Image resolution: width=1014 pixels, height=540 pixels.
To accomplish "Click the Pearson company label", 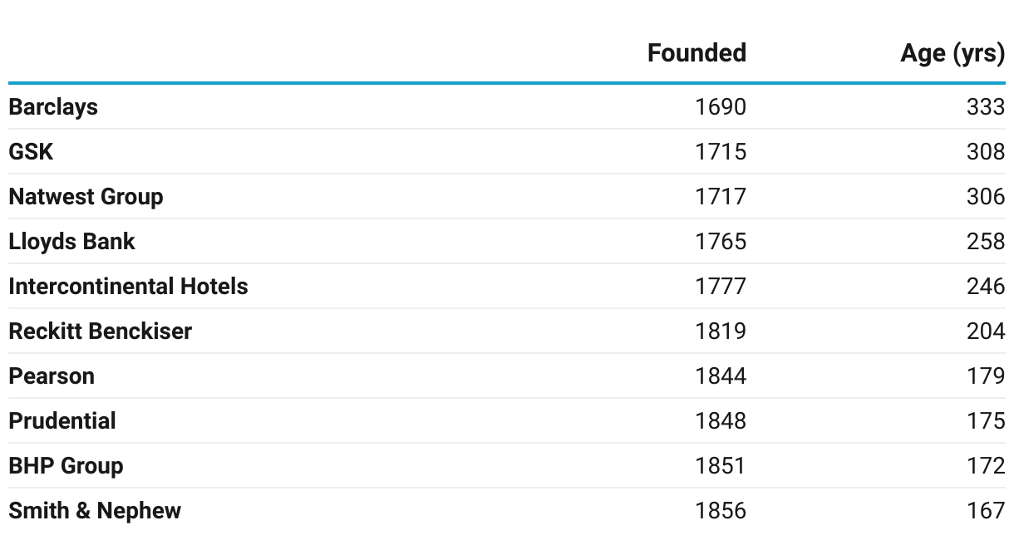I will (52, 376).
